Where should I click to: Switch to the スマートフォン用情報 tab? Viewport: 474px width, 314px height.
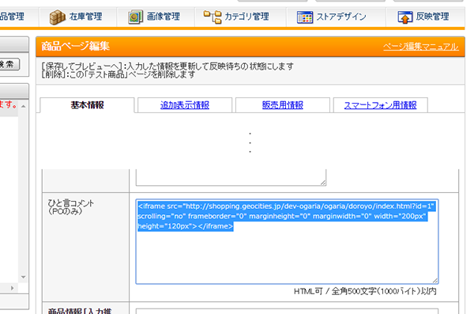point(380,105)
